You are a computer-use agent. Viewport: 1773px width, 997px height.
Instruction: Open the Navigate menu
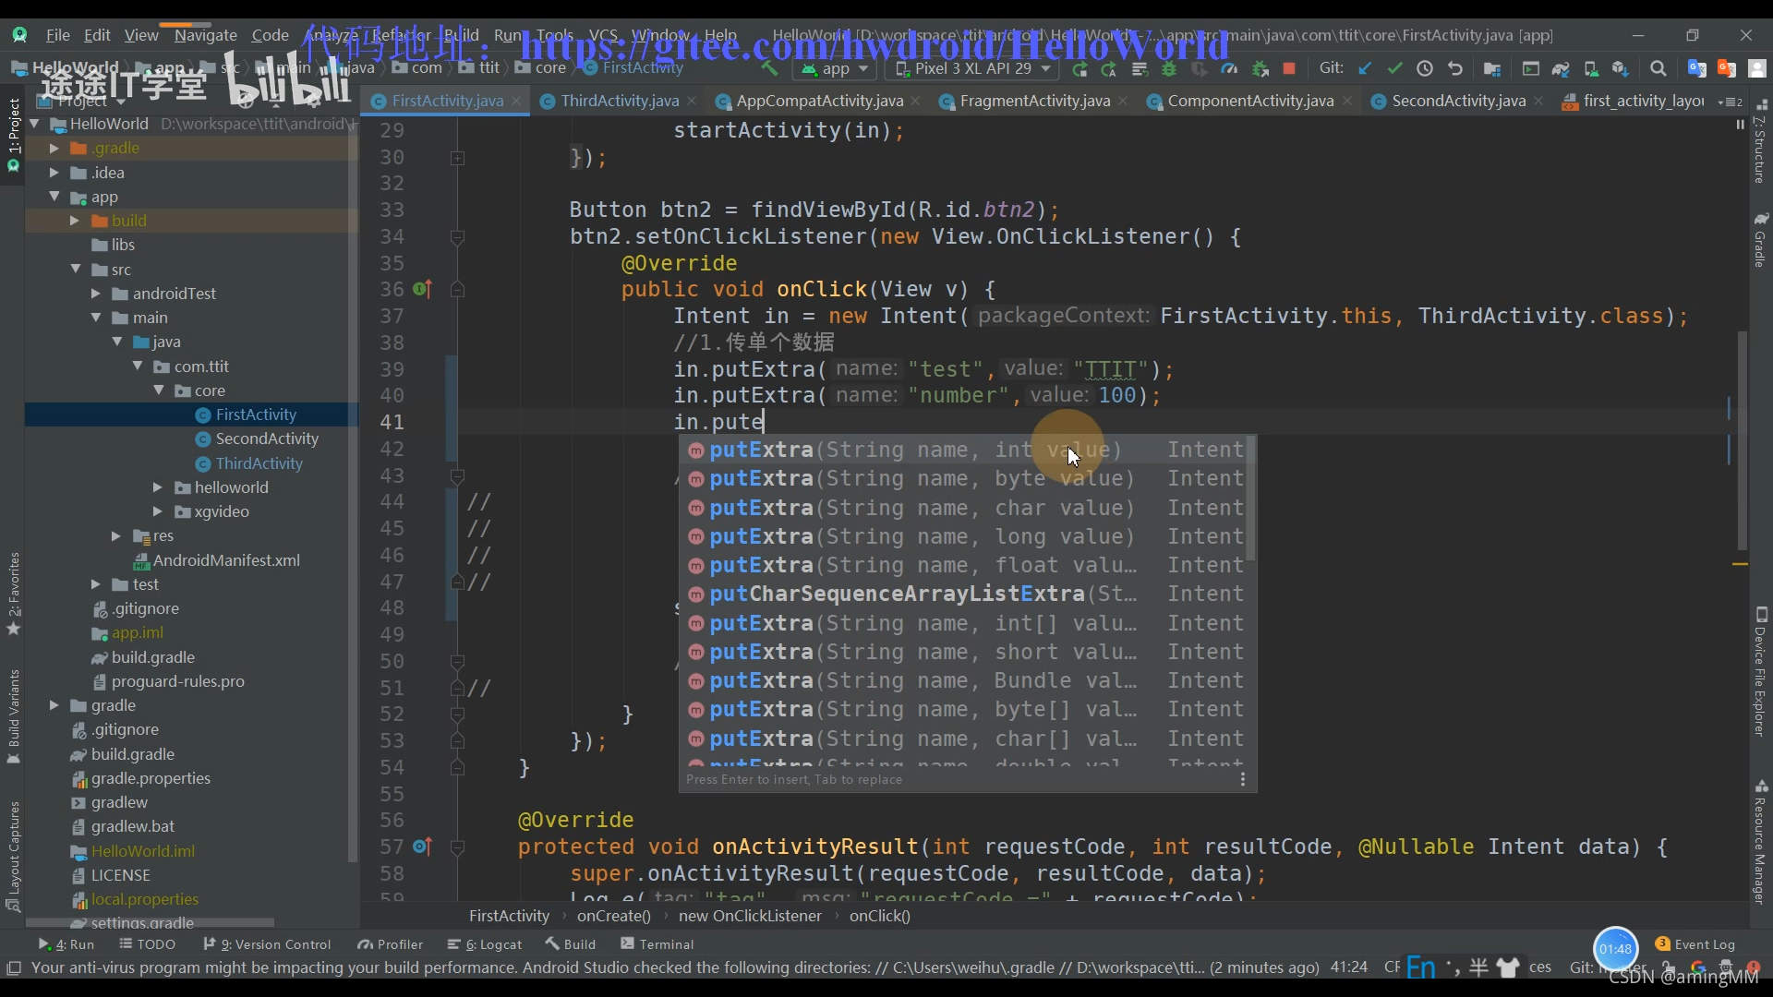205,35
